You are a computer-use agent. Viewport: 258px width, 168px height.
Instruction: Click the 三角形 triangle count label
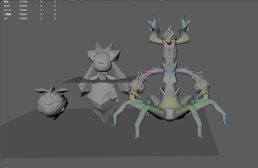click(8, 14)
